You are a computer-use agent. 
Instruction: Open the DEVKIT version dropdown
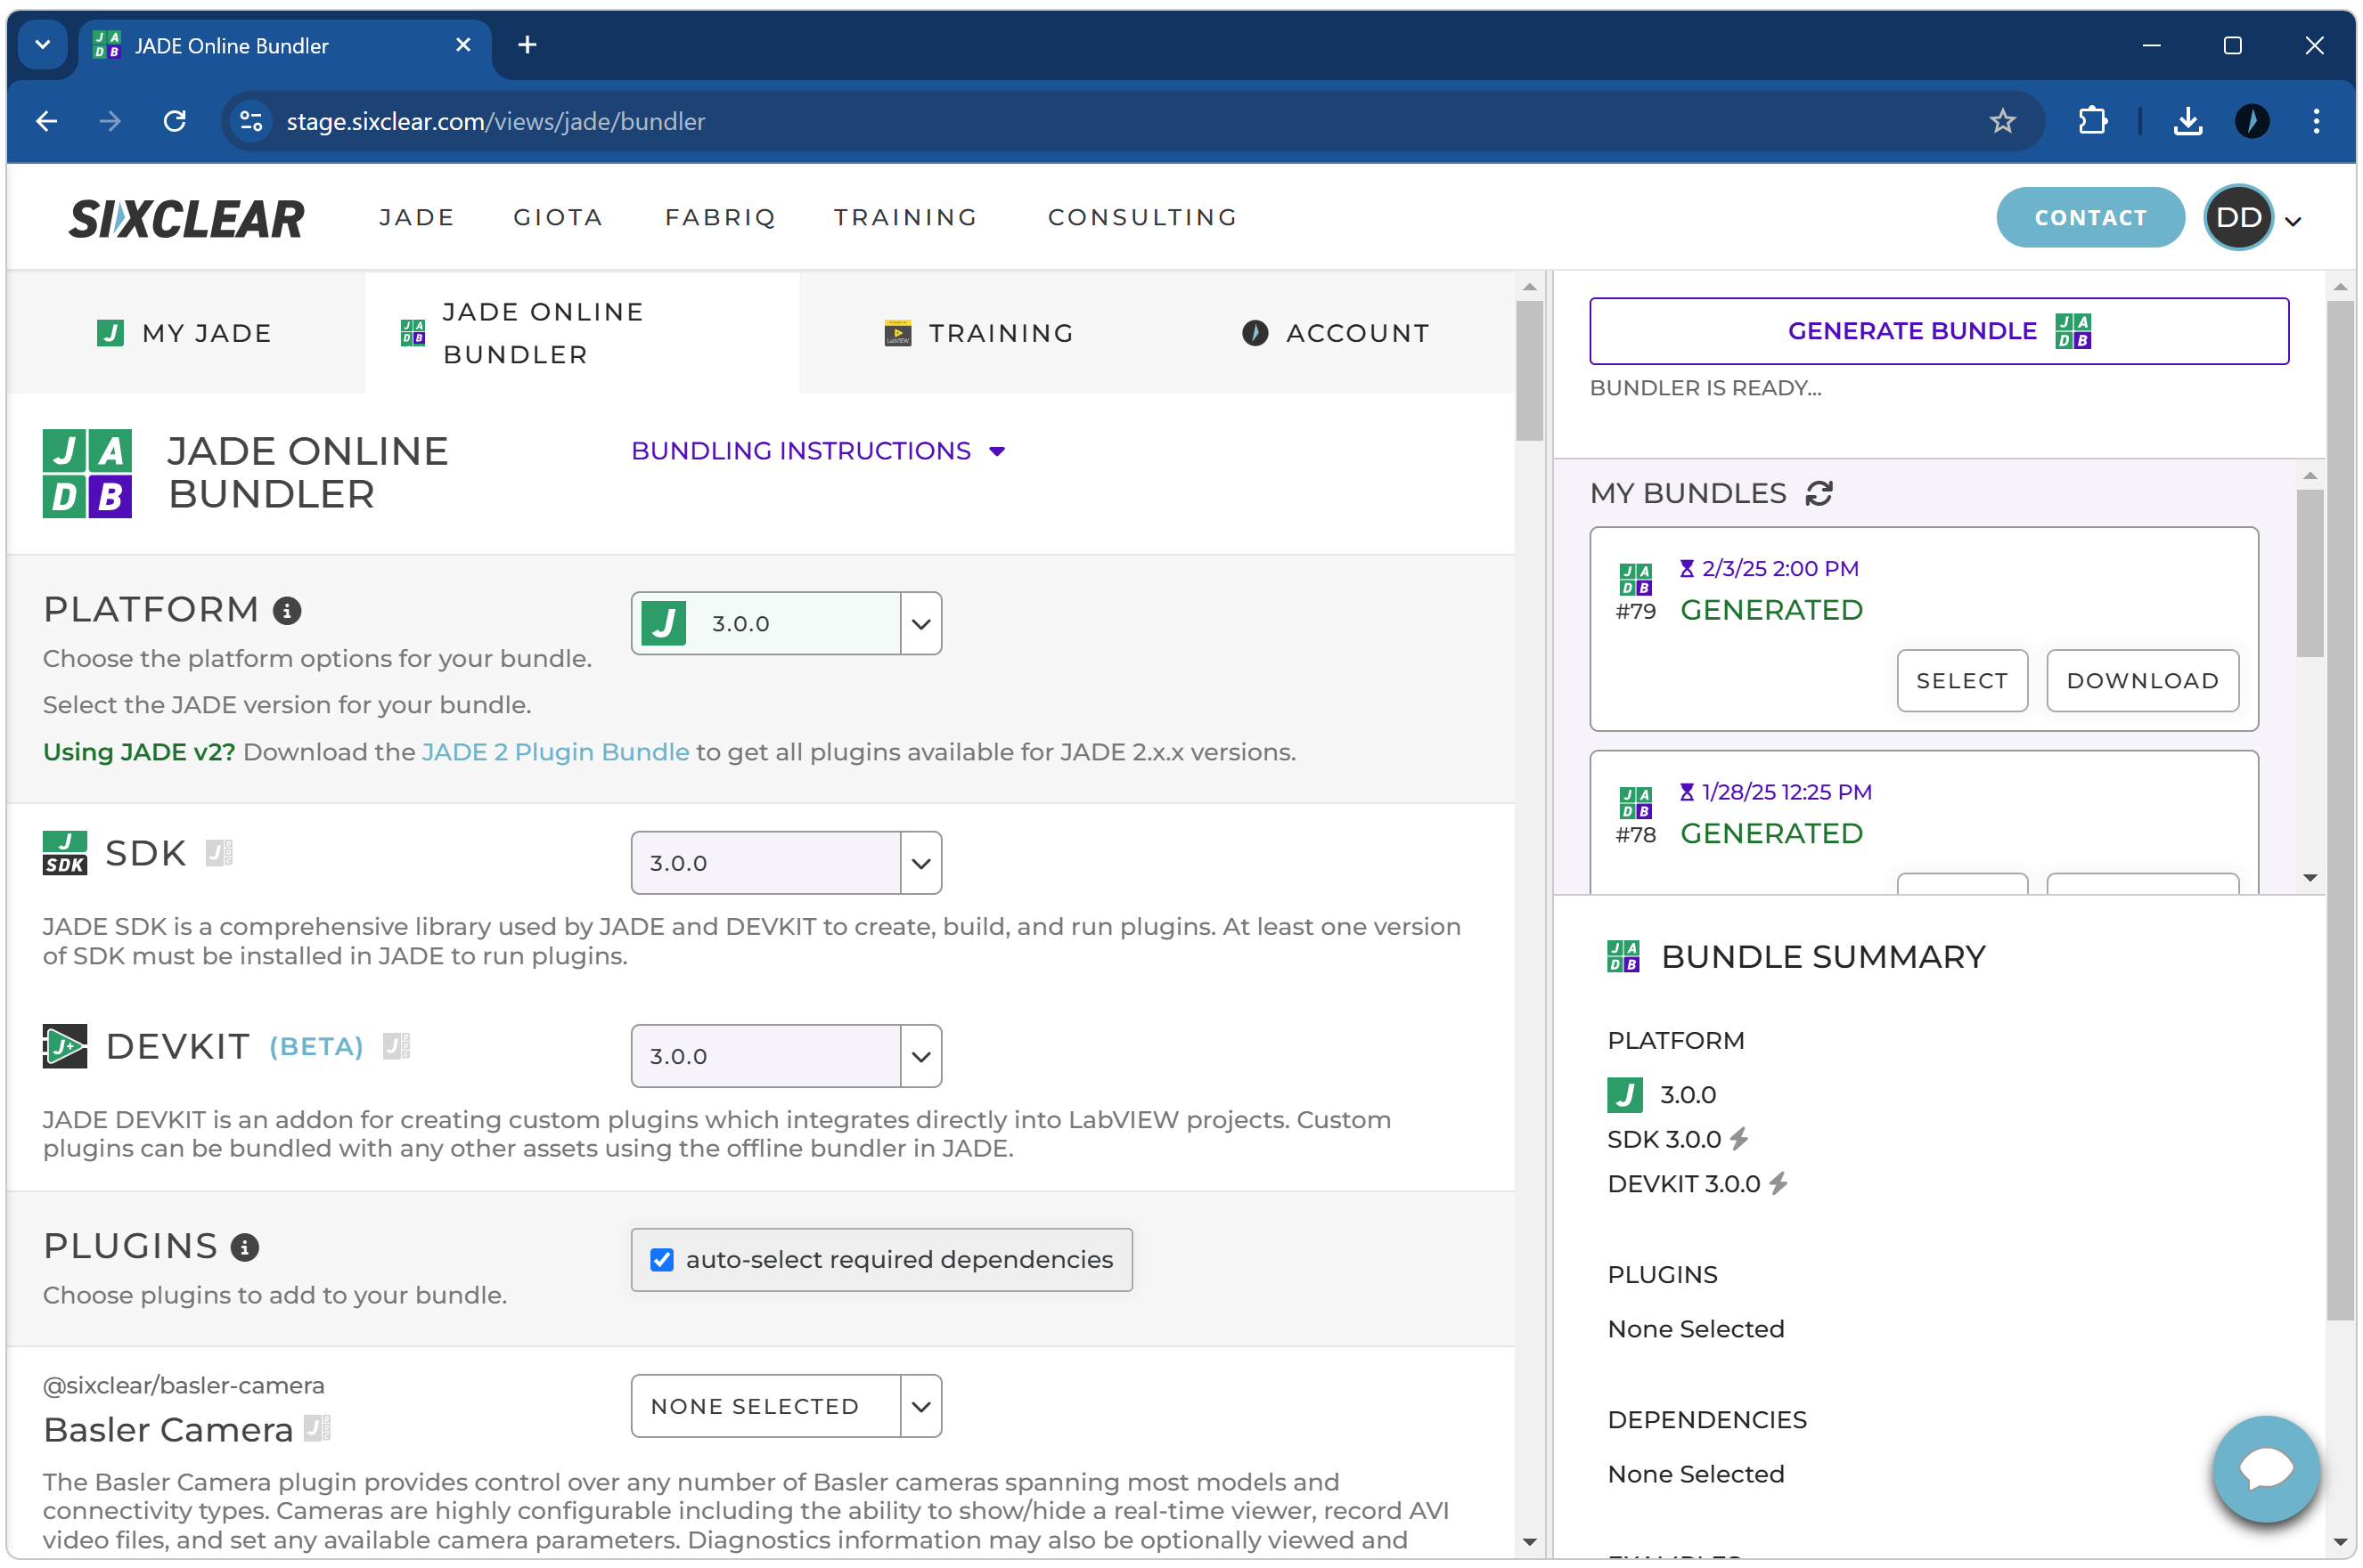click(x=785, y=1056)
